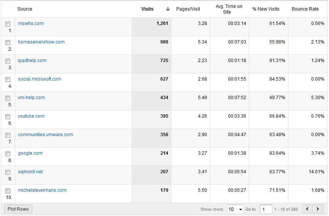Click the Plot Rows button
Viewport: 329px width, 216px height.
coord(18,209)
